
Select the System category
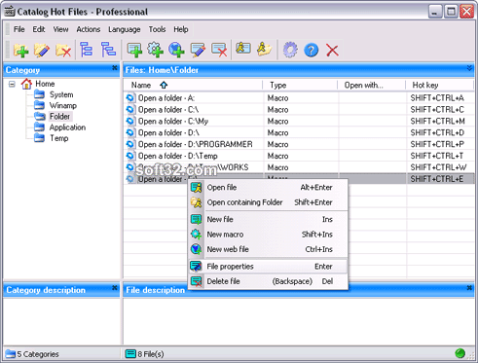pos(61,94)
